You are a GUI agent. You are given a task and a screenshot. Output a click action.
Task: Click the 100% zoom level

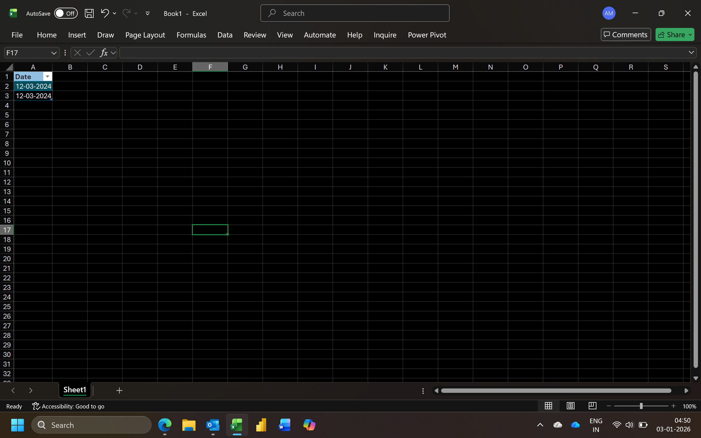[689, 407]
